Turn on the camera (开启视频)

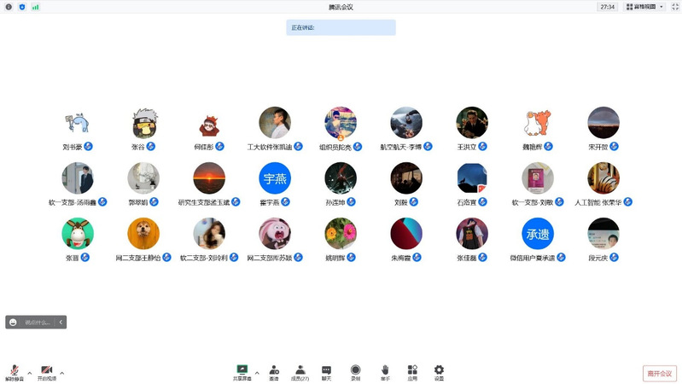(46, 371)
